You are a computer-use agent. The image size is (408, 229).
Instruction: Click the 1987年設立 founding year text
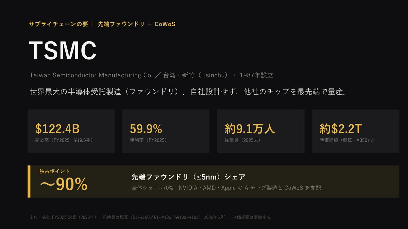[256, 75]
